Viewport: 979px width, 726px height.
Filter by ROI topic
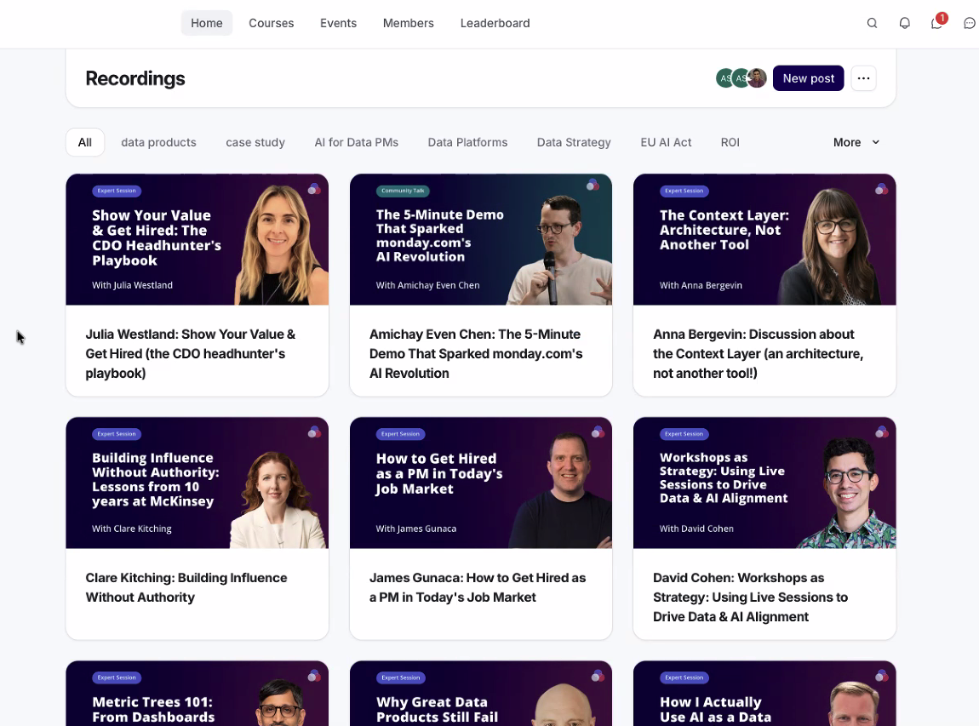pyautogui.click(x=730, y=142)
